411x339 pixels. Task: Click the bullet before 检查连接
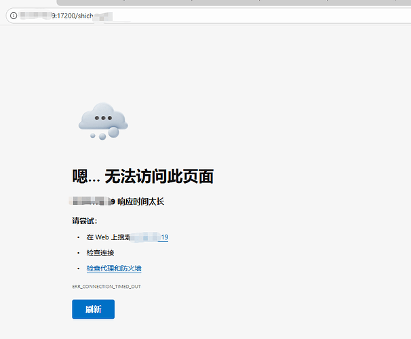click(78, 253)
